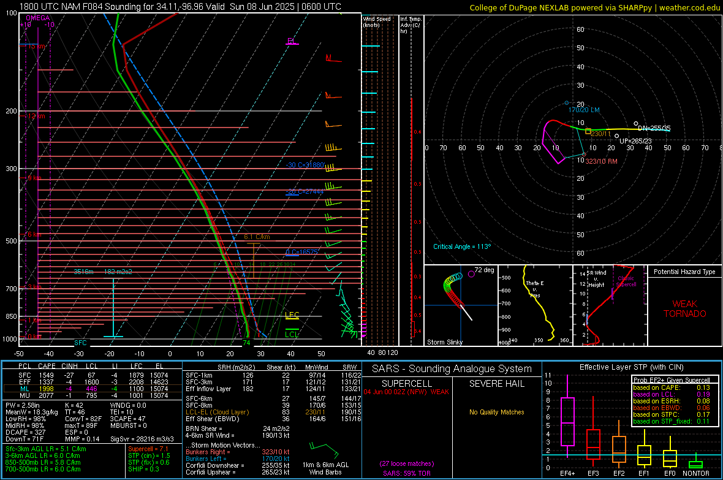This screenshot has height=480, width=723.
Task: Click the magenta 'Classic Supercell' label
Action: 626,281
